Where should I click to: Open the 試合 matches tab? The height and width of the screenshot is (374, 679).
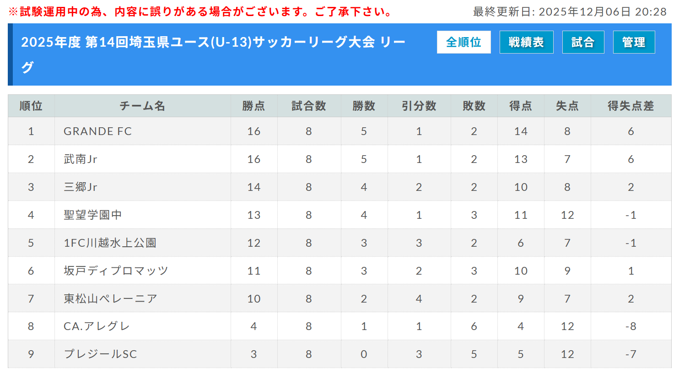pos(583,42)
